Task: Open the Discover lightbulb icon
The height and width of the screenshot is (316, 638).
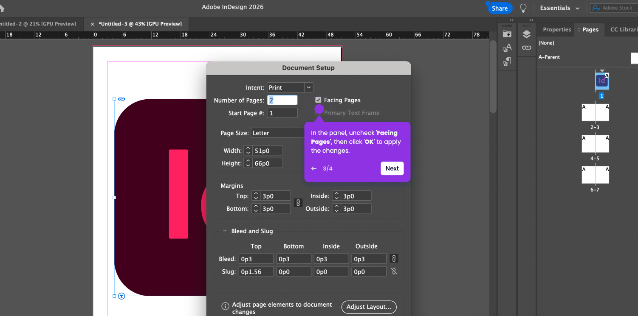Action: (523, 8)
